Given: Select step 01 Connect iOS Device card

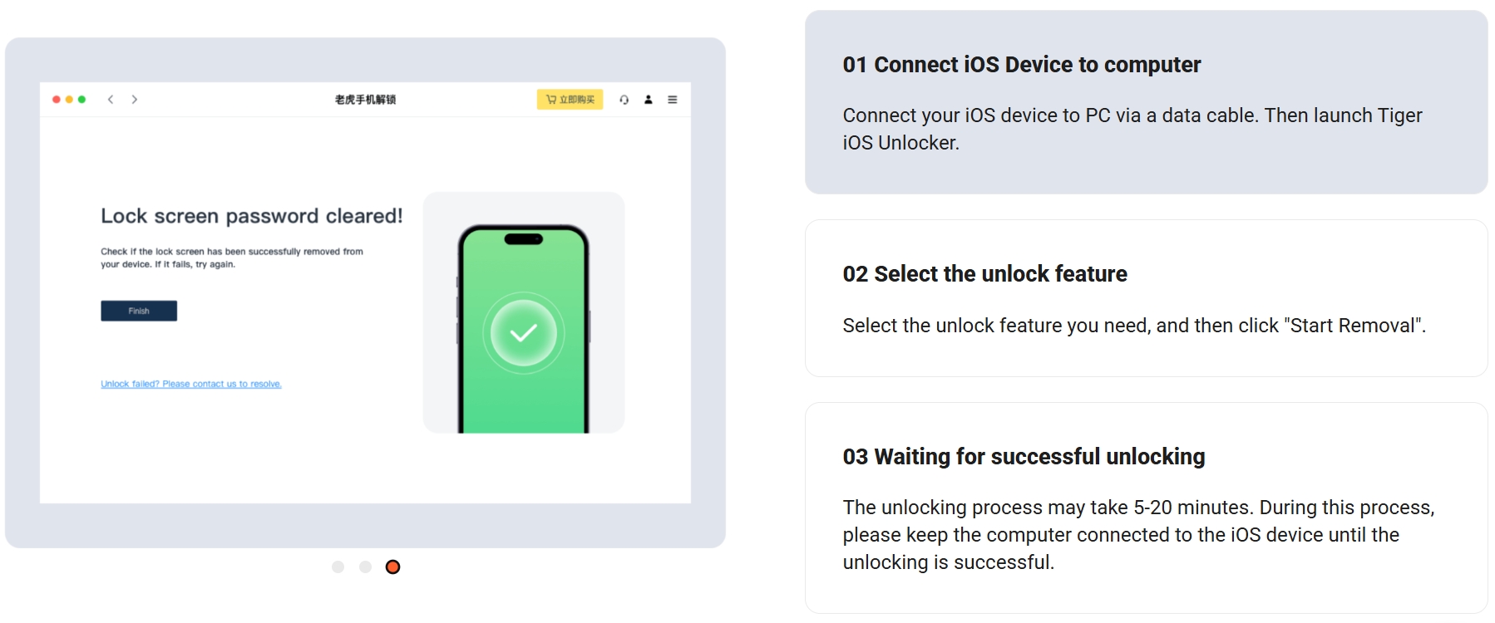Looking at the screenshot, I should pyautogui.click(x=1146, y=102).
